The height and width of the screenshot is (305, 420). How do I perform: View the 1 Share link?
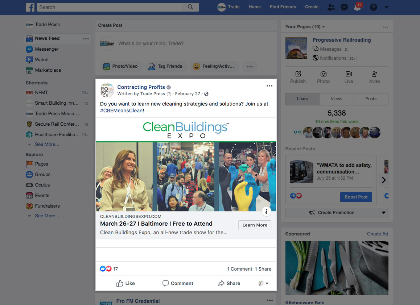coord(263,269)
